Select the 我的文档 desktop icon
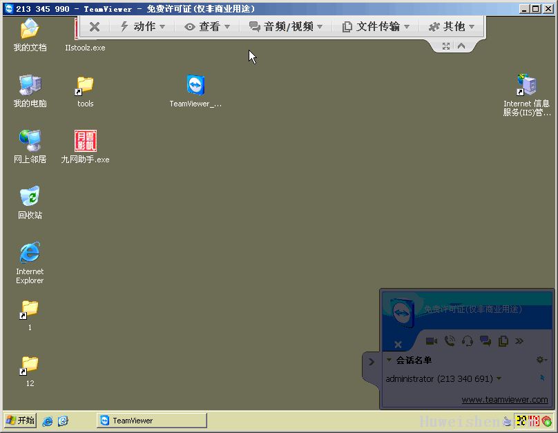The image size is (558, 433). click(x=30, y=35)
